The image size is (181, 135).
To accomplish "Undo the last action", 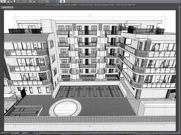I will point(20,1).
